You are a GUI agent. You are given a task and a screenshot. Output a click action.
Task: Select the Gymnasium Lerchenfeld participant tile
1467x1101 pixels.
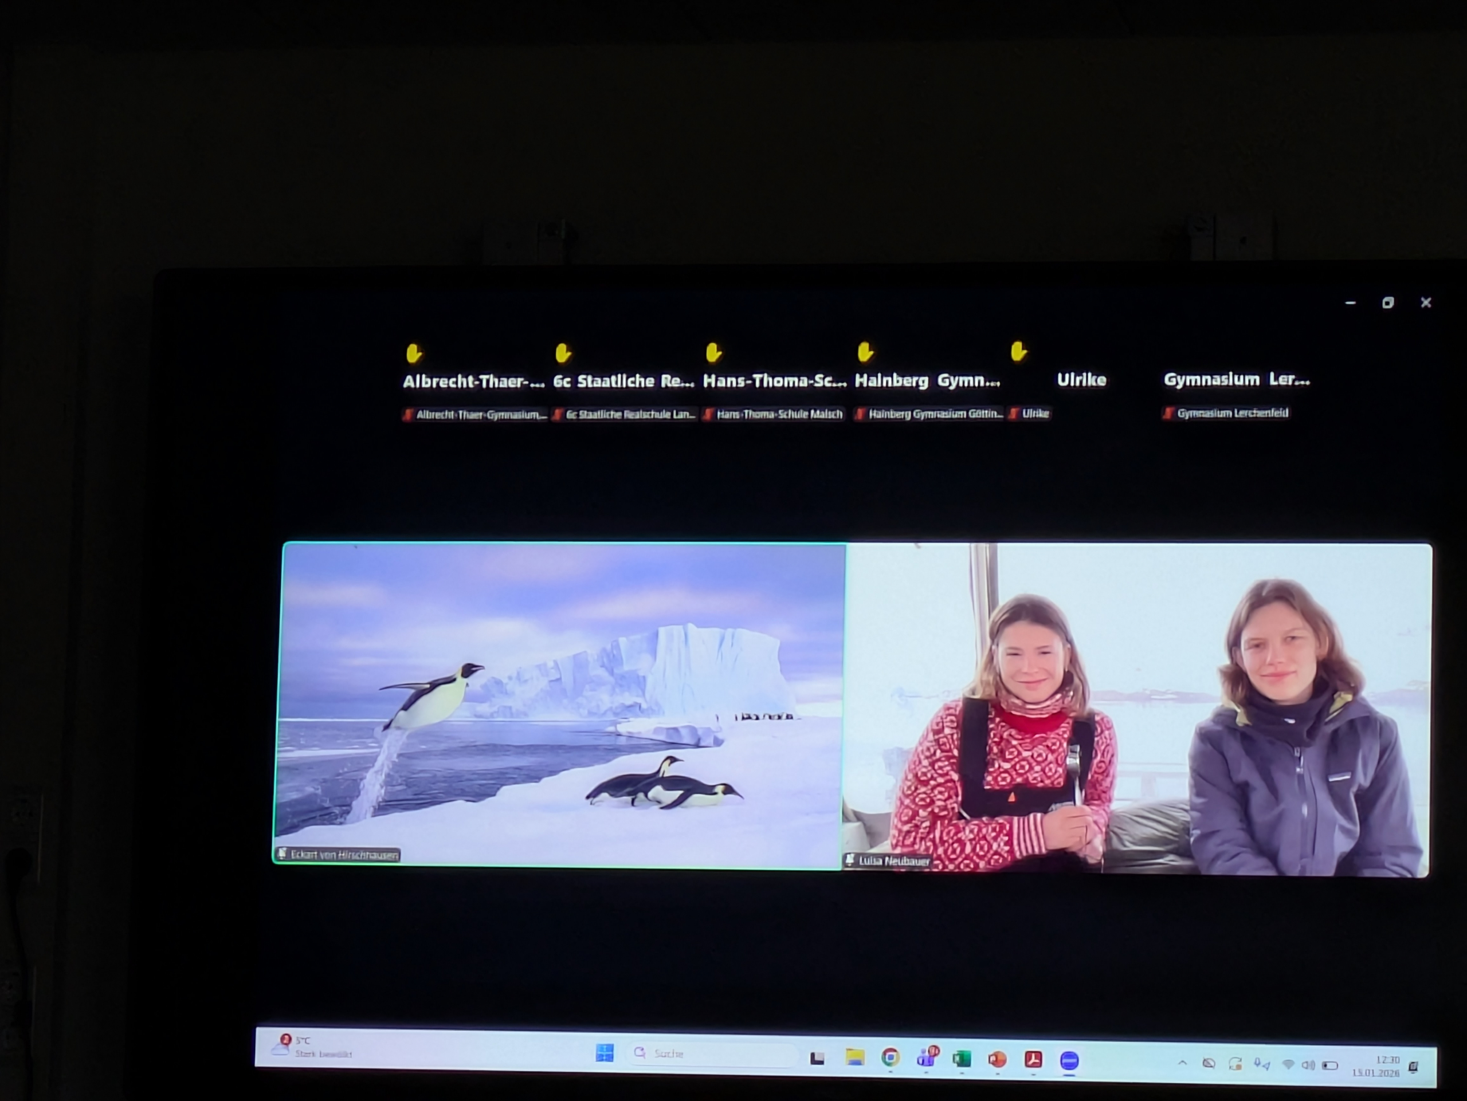1236,380
